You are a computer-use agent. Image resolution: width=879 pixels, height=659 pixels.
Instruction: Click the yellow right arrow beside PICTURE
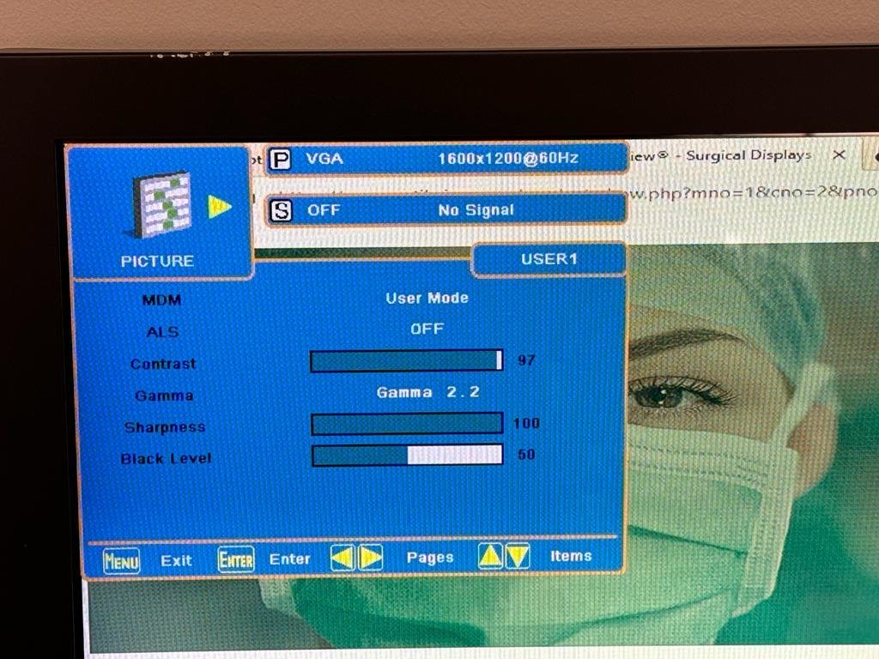tap(219, 207)
